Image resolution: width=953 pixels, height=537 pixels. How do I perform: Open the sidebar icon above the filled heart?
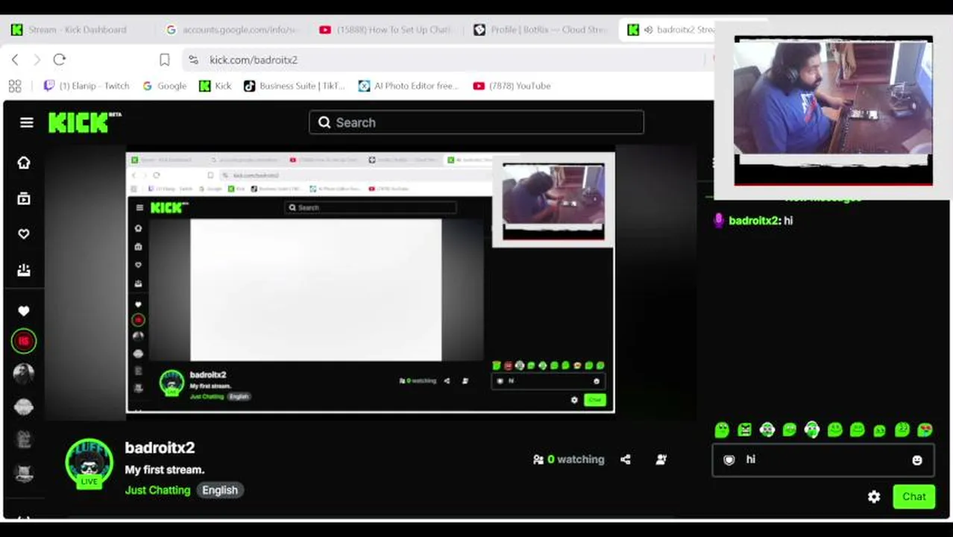pyautogui.click(x=24, y=270)
